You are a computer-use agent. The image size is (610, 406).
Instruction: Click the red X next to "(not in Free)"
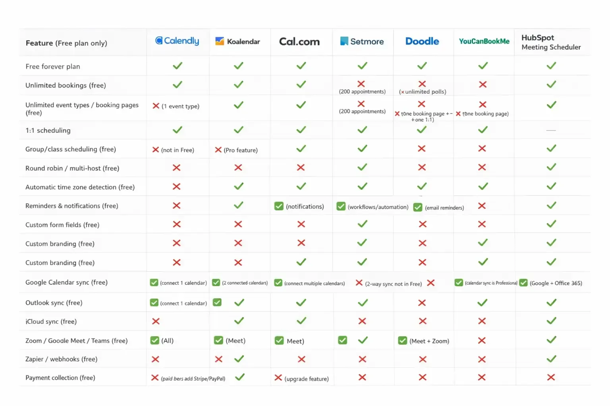156,150
